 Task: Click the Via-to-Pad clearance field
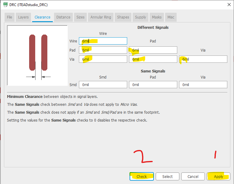pyautogui.click(x=153, y=59)
